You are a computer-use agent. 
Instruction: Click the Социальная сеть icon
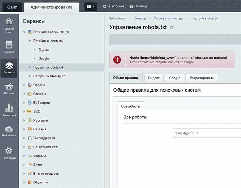click(30, 147)
